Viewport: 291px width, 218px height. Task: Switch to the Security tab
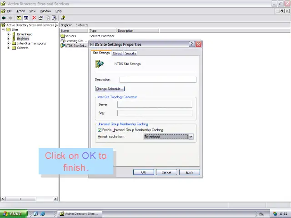tap(130, 54)
